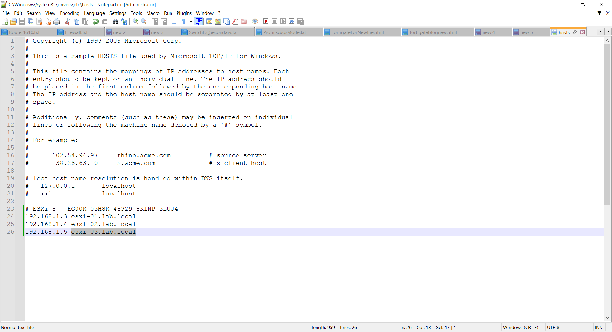Switch to the Firewall.txt tab
The image size is (612, 332).
76,32
